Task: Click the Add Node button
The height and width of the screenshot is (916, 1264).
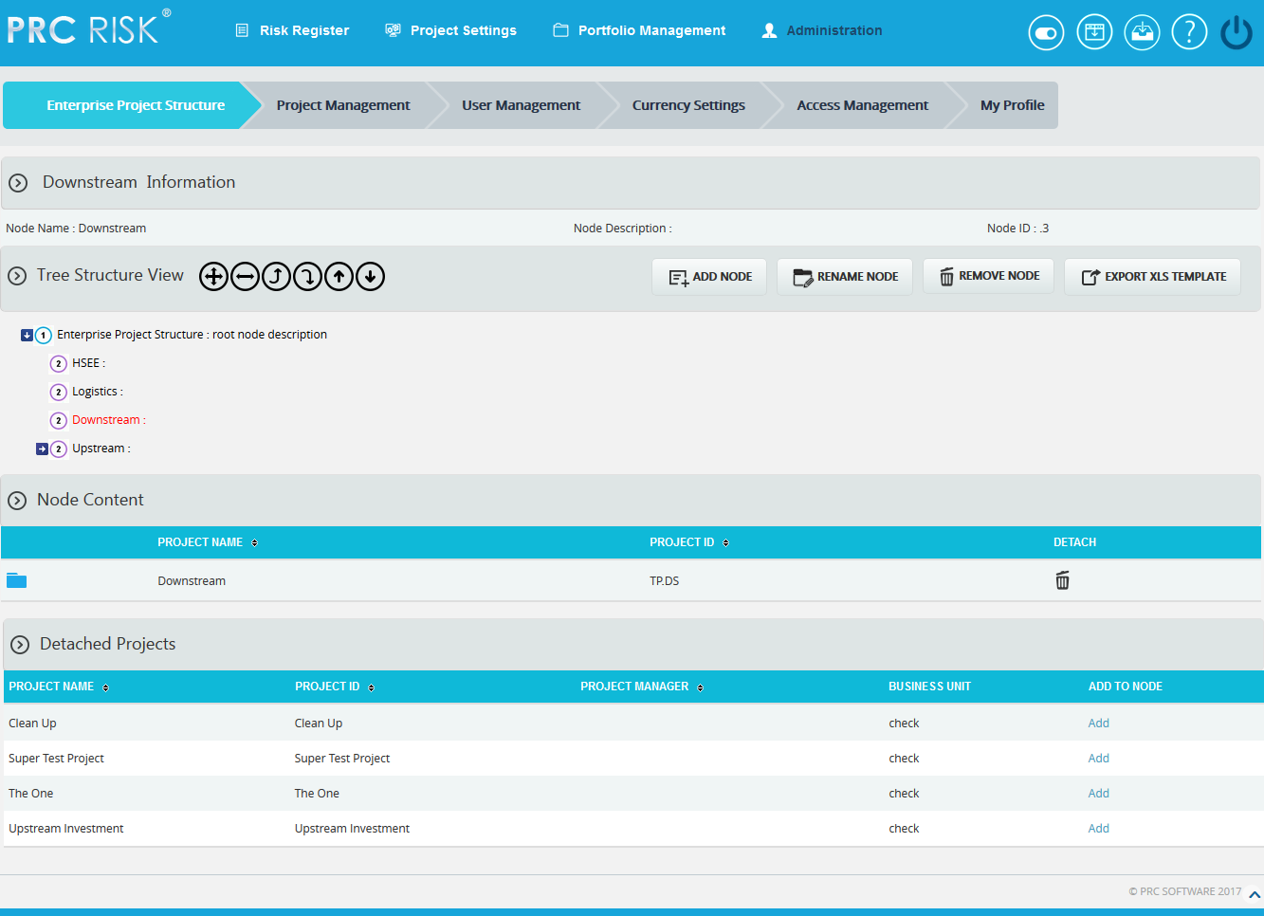Action: click(709, 277)
